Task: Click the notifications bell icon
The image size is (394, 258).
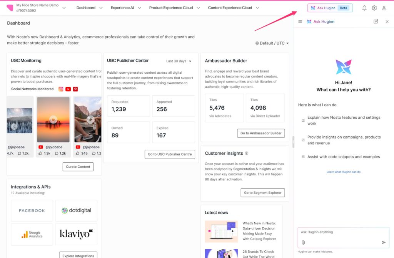Action: 364,8
